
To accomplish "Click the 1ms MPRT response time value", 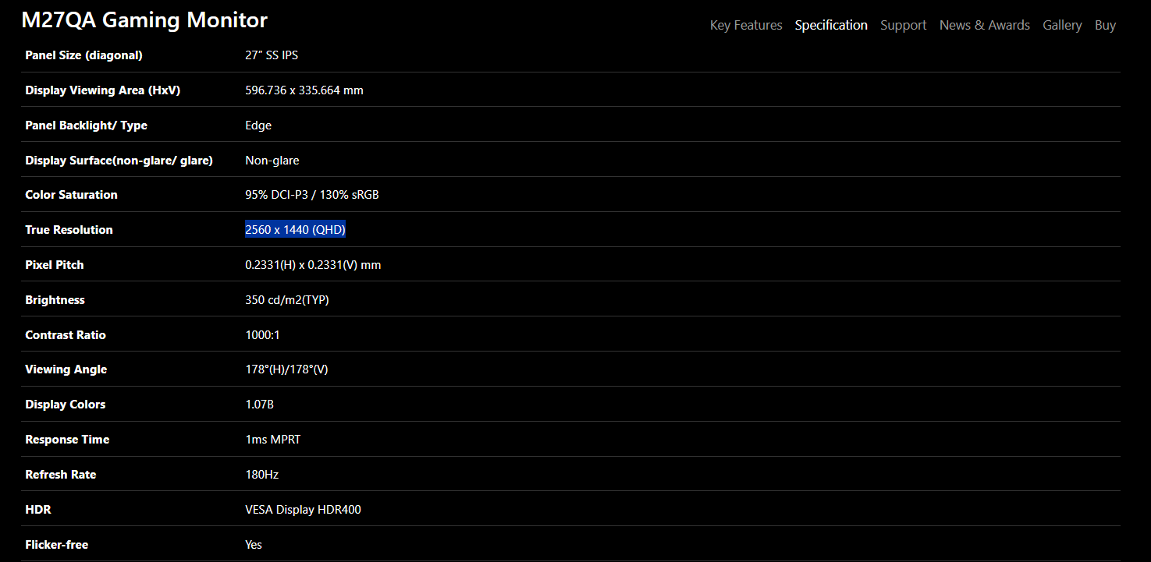I will coord(272,440).
